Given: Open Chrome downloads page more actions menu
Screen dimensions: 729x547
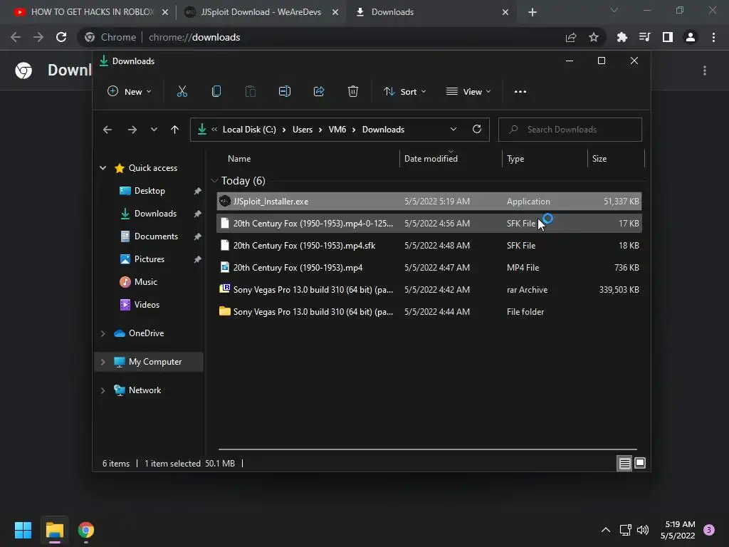Looking at the screenshot, I should 705,71.
